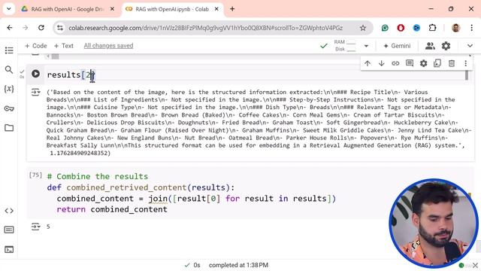Image resolution: width=481 pixels, height=271 pixels.
Task: Click the horizontal scrollbar of previous output
Action: coord(55,56)
